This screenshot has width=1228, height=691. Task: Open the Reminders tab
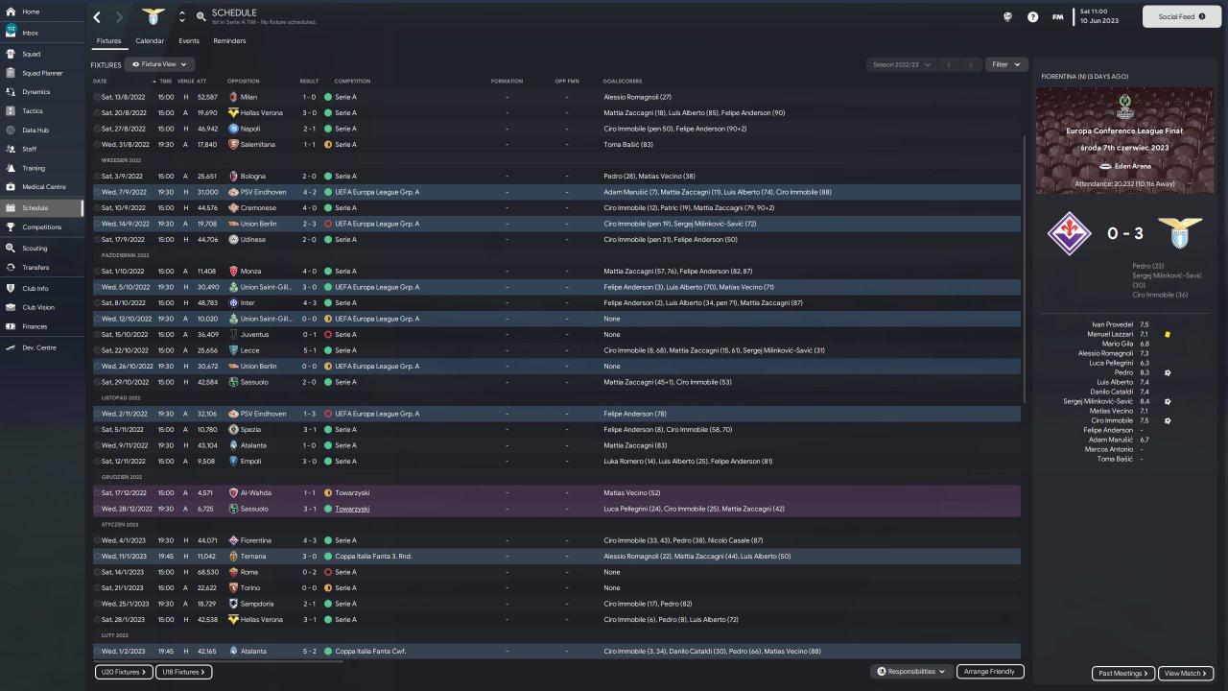pyautogui.click(x=229, y=41)
